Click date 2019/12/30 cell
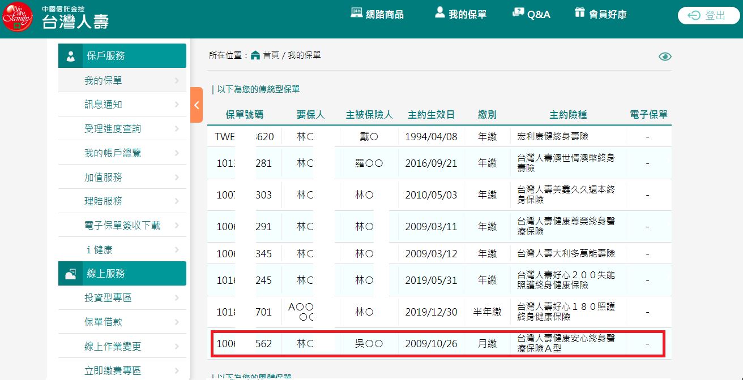Viewport: 743px width, 380px height. tap(431, 312)
